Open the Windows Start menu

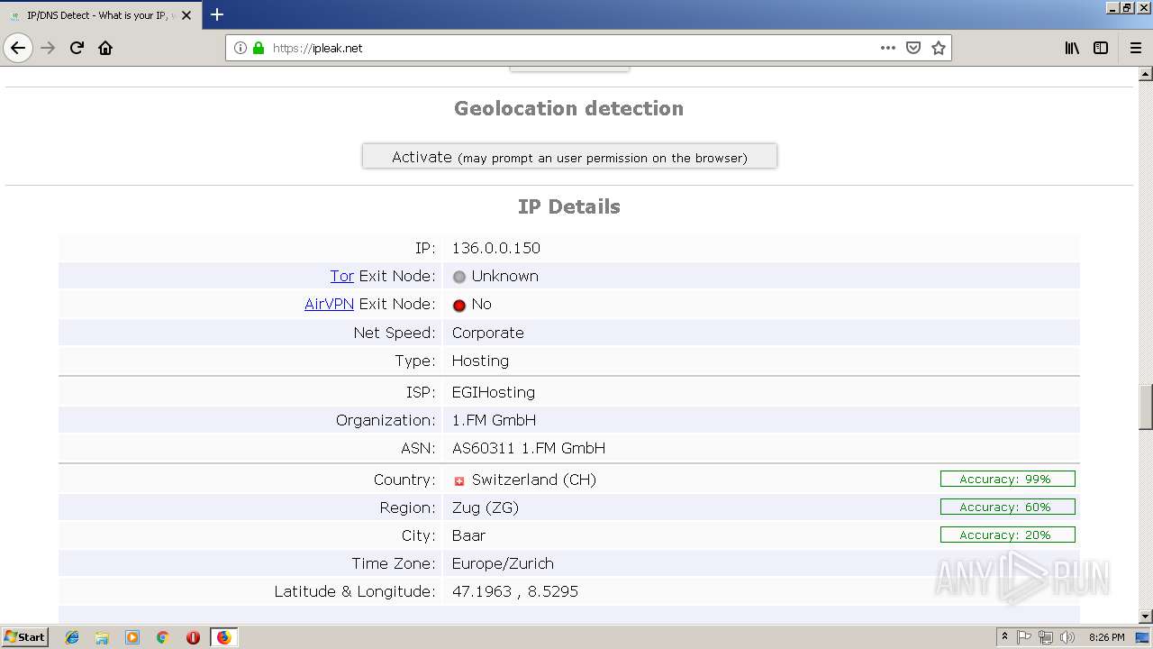tap(25, 636)
